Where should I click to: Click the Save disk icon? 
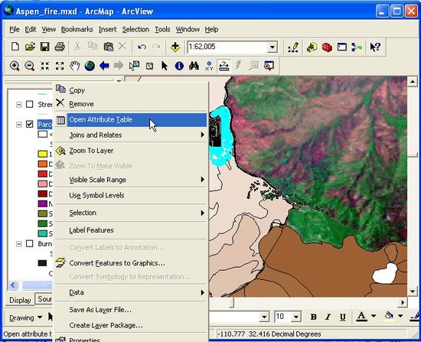pos(45,47)
